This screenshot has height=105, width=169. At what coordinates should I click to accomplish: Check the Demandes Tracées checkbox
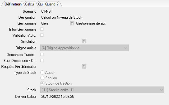click(x=42, y=54)
